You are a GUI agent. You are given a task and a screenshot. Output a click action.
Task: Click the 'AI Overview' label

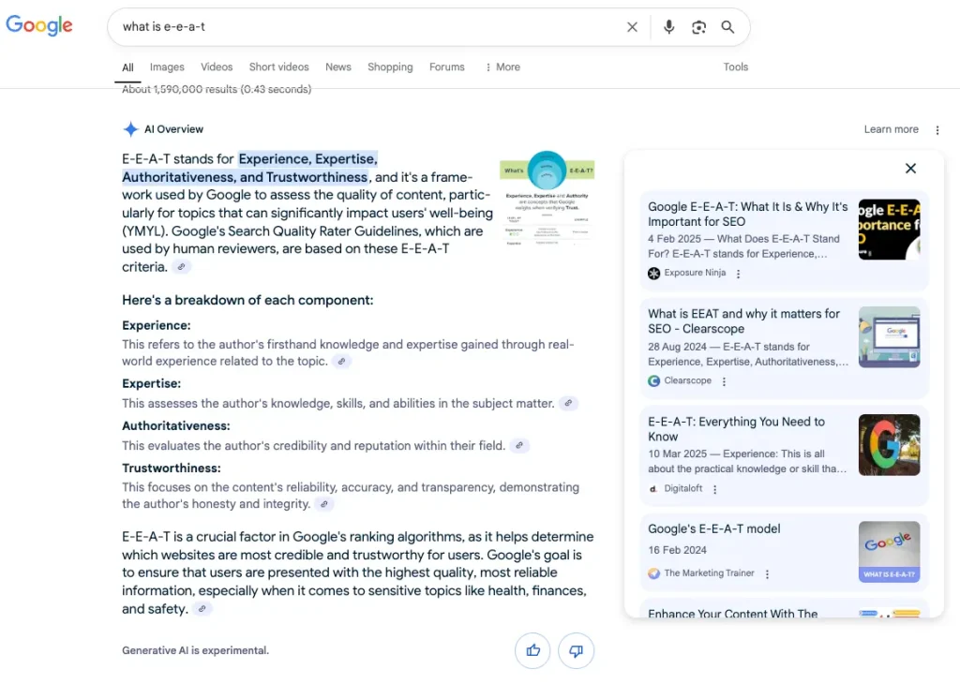(173, 129)
